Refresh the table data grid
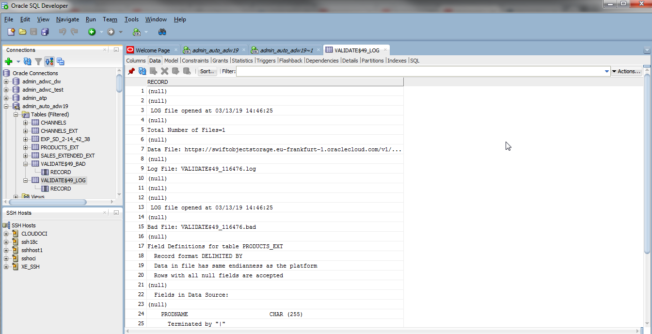Viewport: 652px width, 334px height. tap(142, 71)
